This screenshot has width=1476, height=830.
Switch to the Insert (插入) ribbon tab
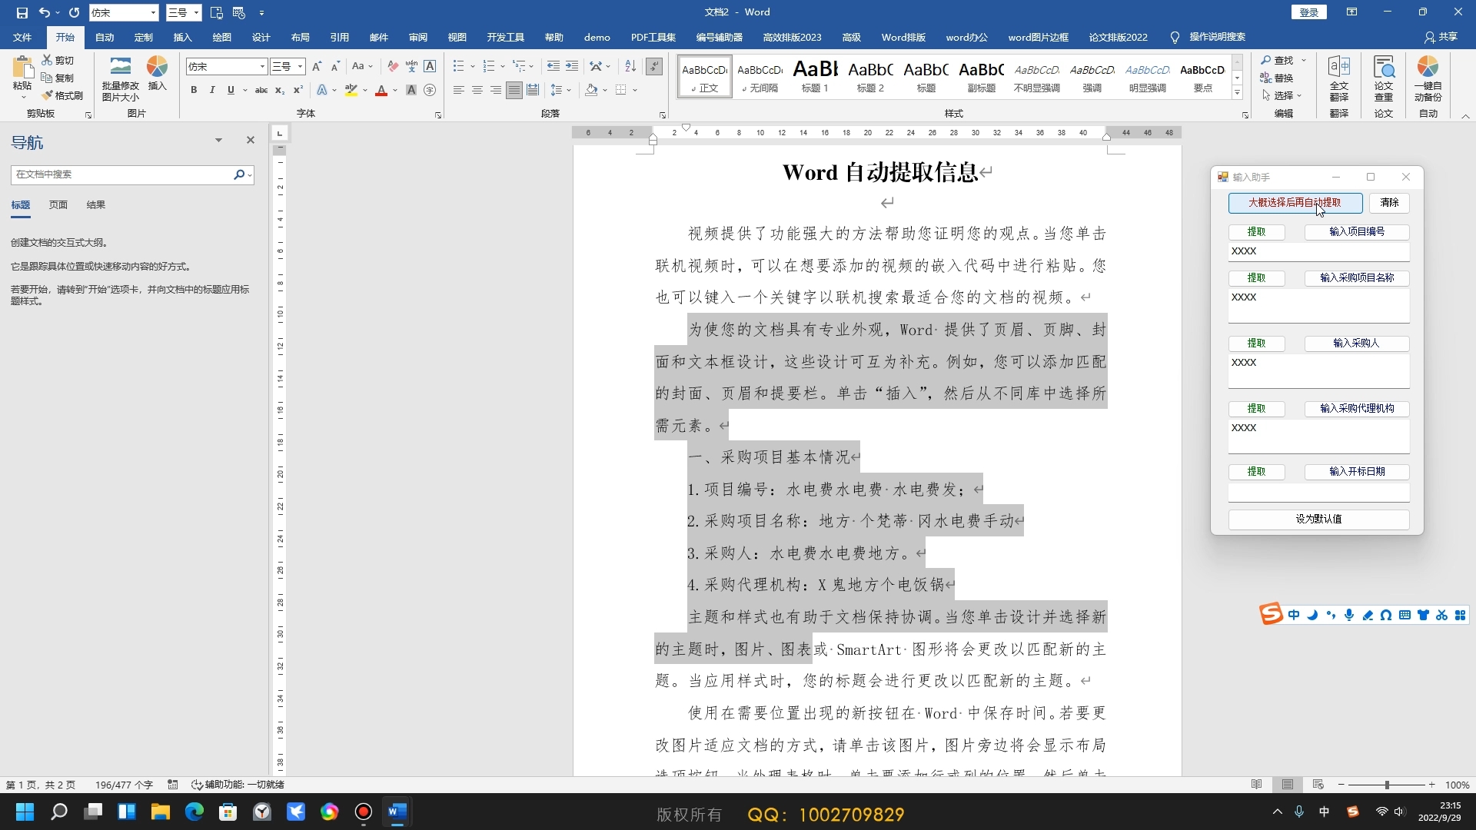tap(183, 37)
